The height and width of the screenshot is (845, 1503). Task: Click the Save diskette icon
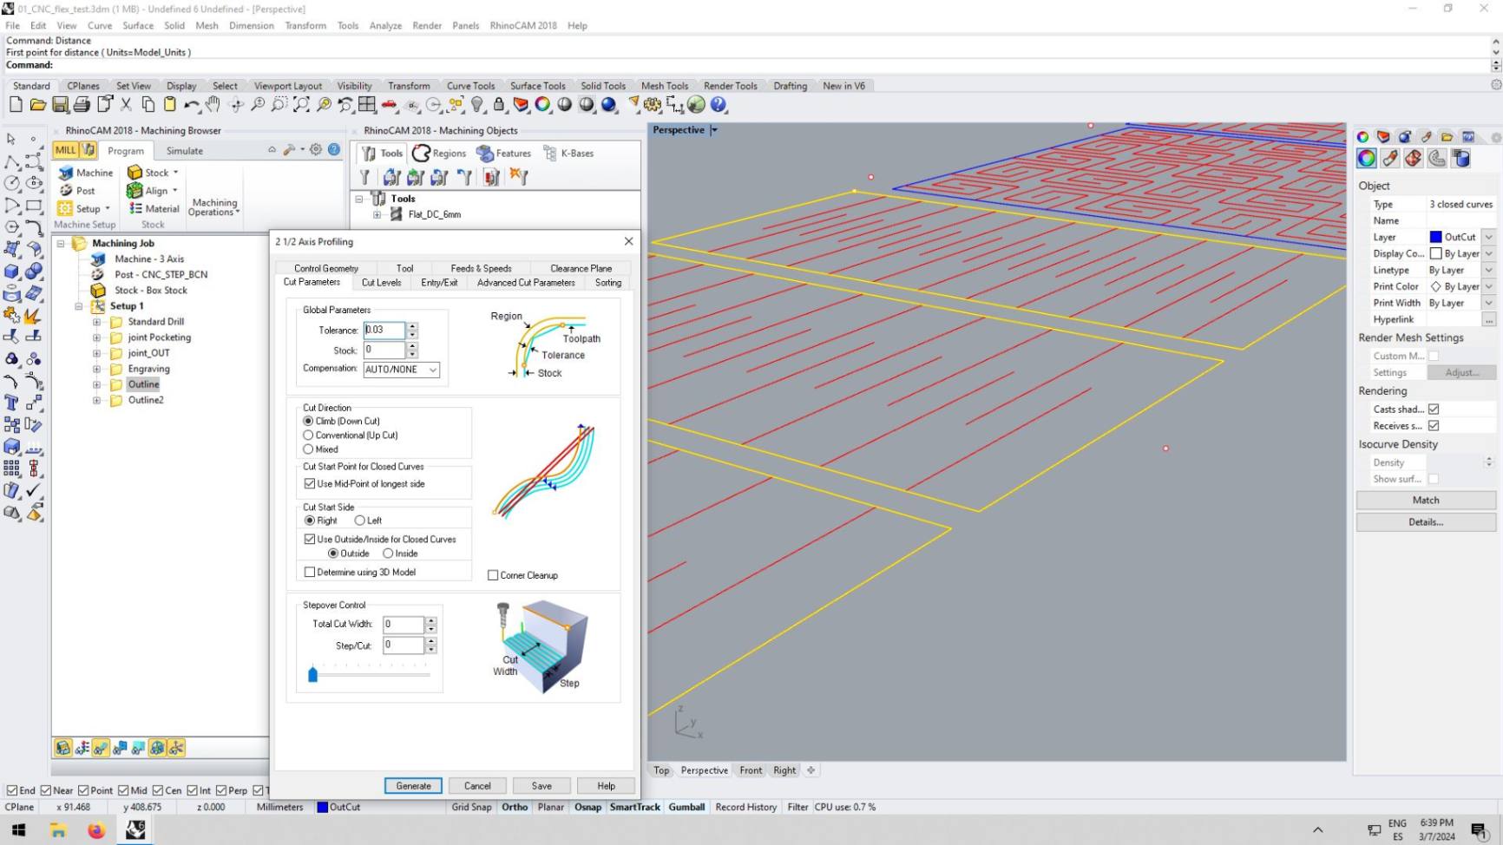[60, 105]
